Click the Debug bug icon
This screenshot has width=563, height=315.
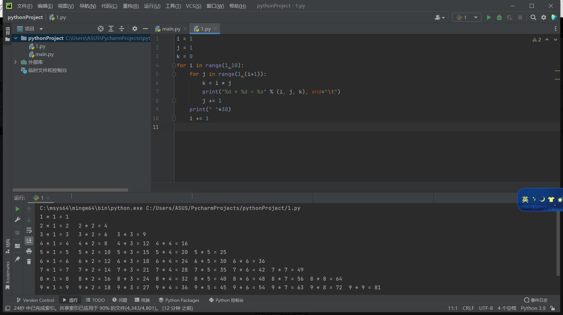coord(499,17)
